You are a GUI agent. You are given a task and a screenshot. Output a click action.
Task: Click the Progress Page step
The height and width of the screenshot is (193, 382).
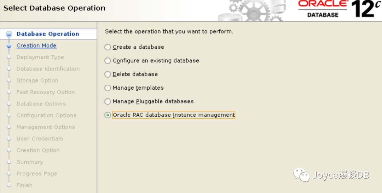pos(36,174)
